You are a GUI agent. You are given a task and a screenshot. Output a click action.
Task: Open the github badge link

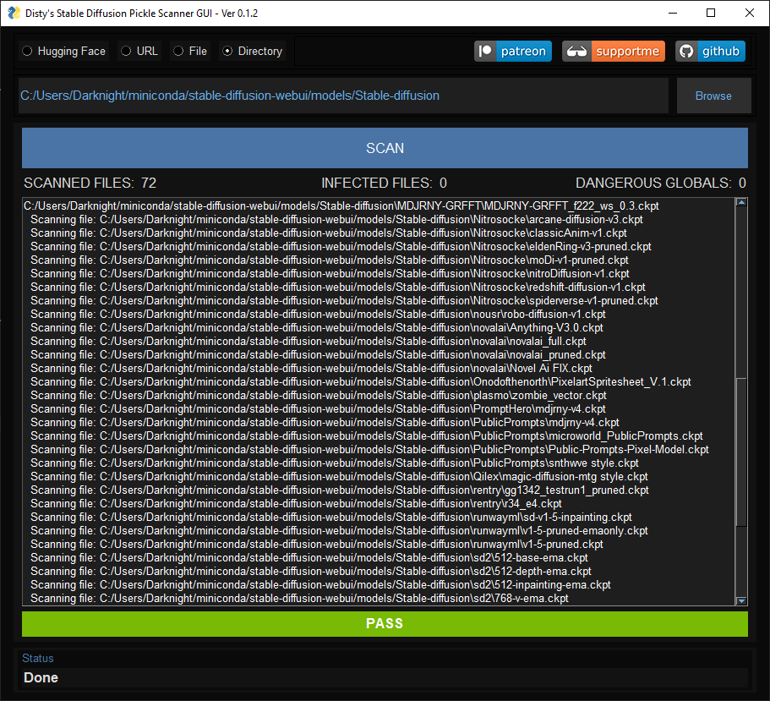tap(710, 51)
